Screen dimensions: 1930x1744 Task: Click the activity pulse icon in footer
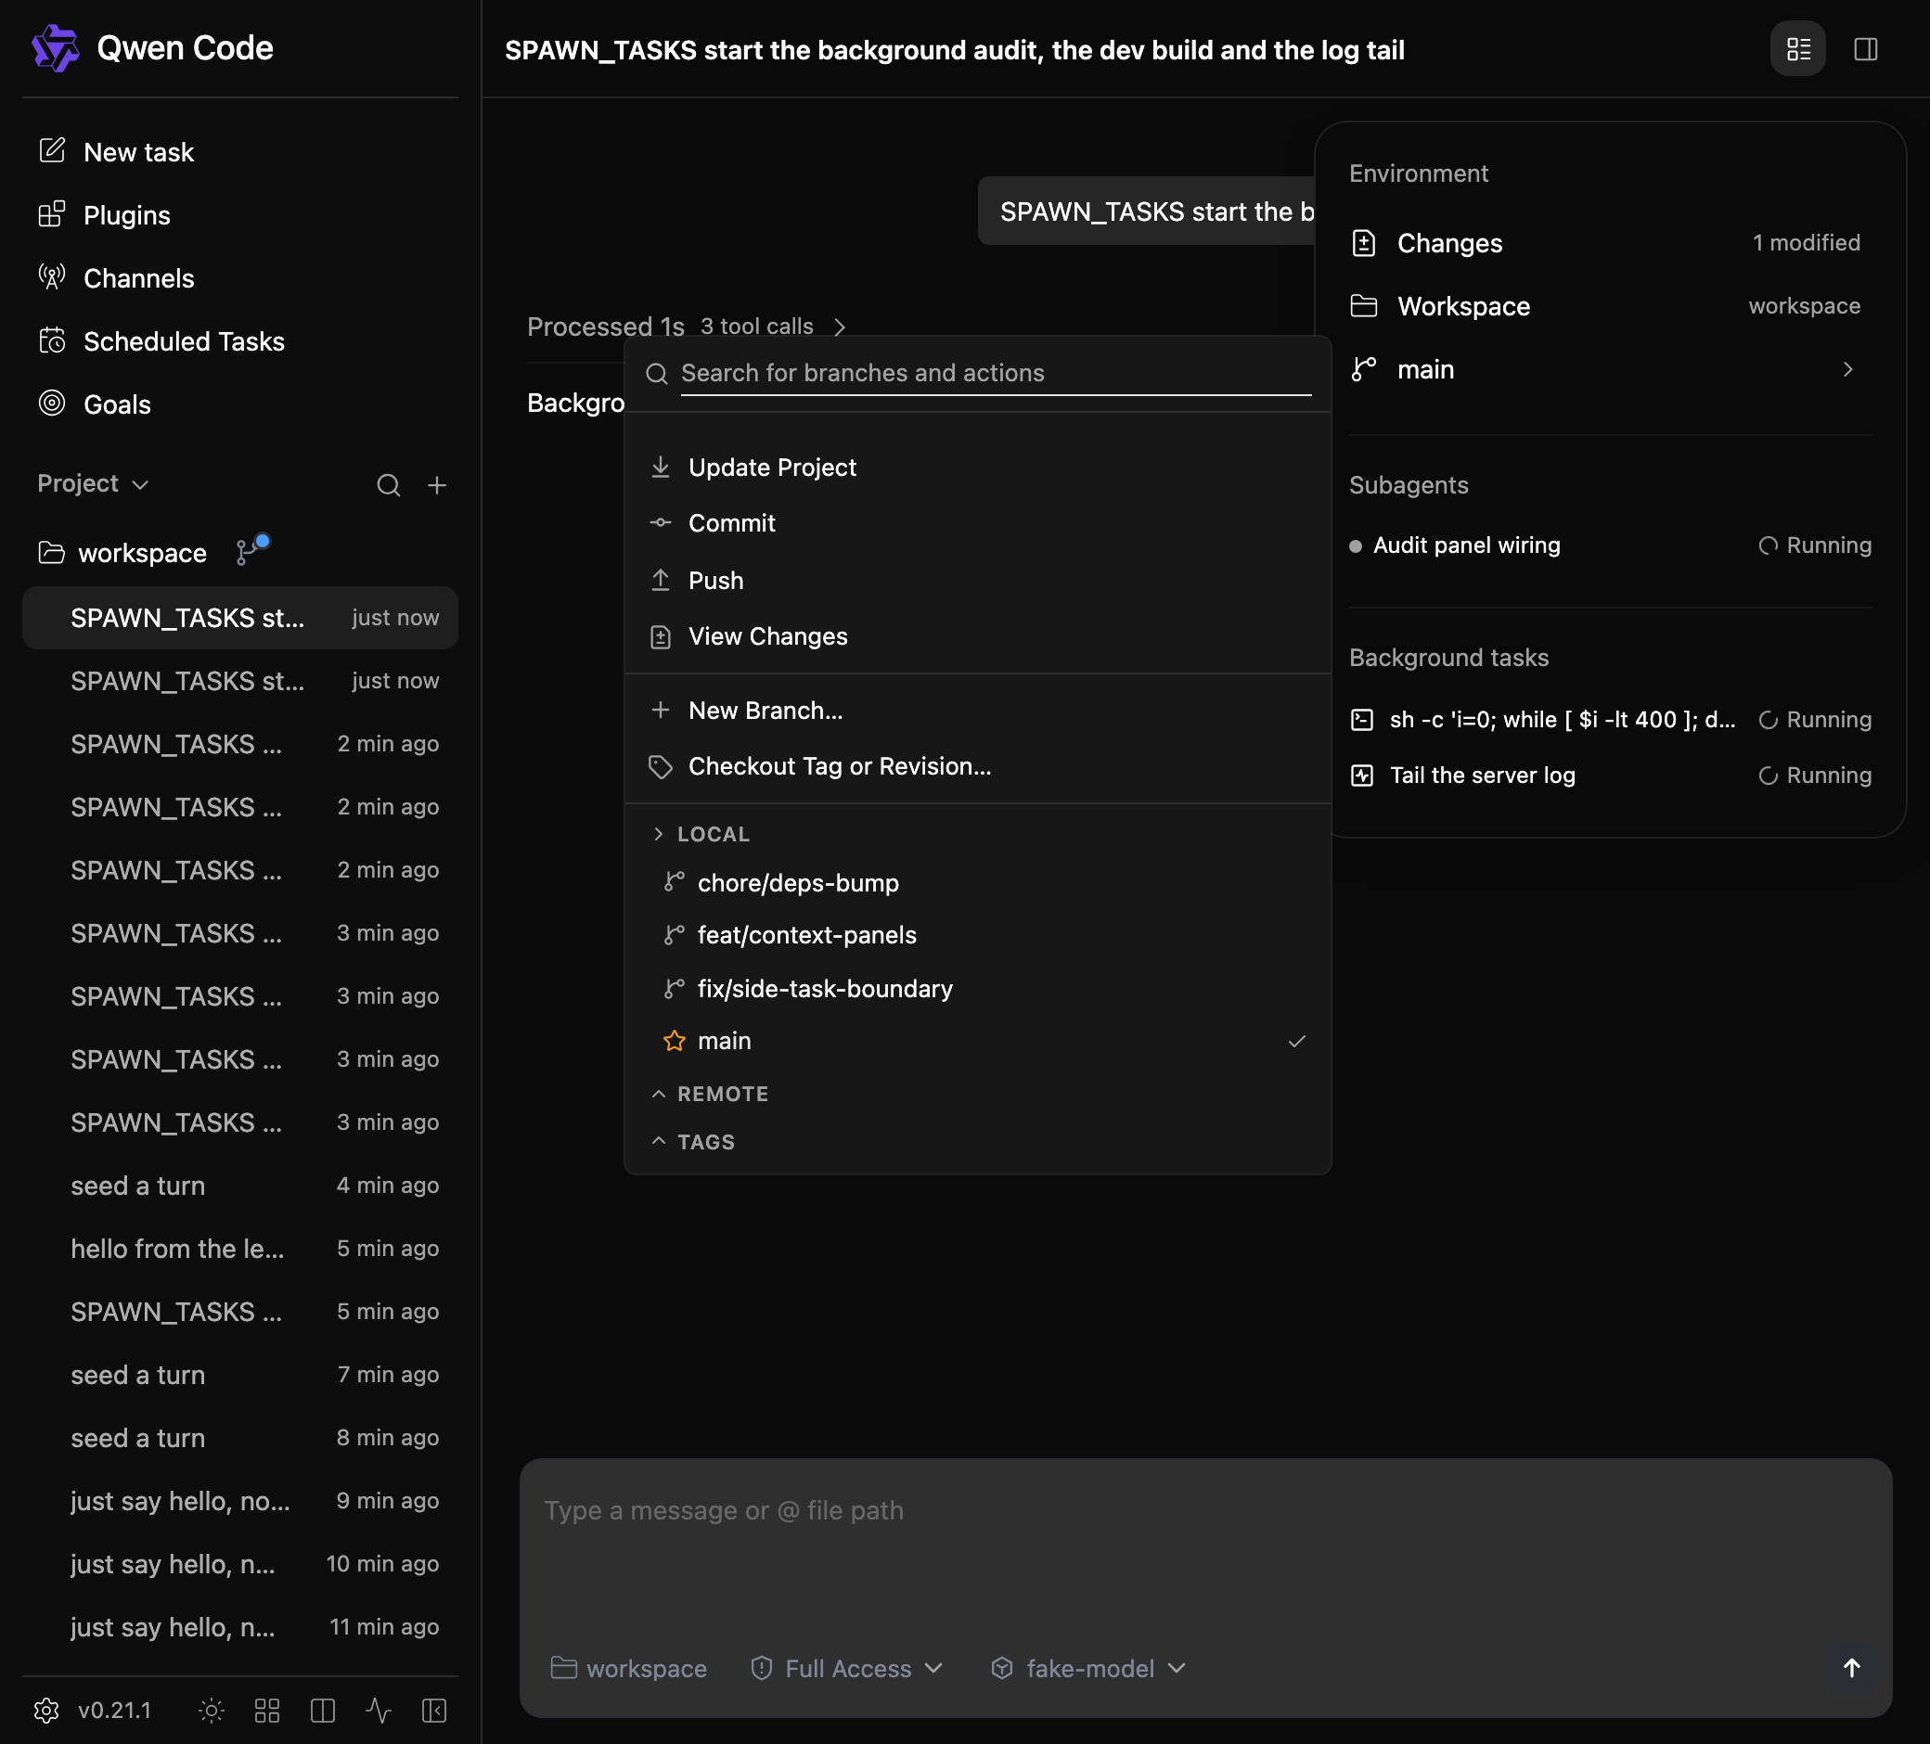pos(379,1711)
